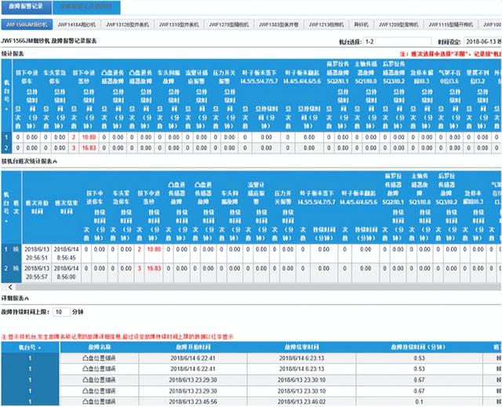
Task: Switch to the lighter-blue tab beside 故障报警记录
Action: click(86, 7)
